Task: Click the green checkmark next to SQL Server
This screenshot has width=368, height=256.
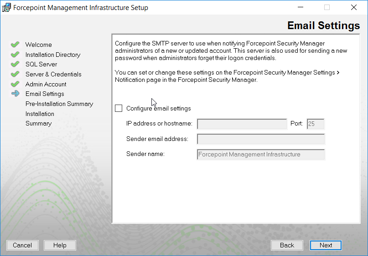Action: pyautogui.click(x=15, y=64)
